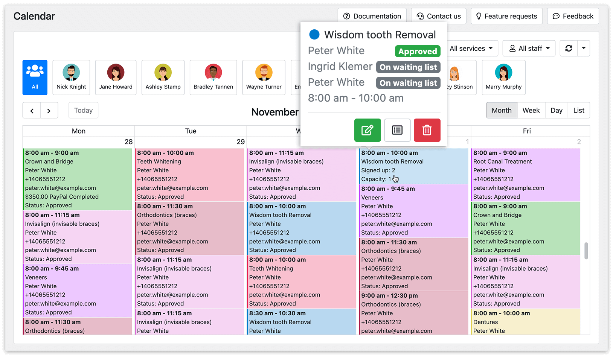Open Monday Crown and Bridge appointment
Viewport: 613px width, 356px height.
[77, 179]
